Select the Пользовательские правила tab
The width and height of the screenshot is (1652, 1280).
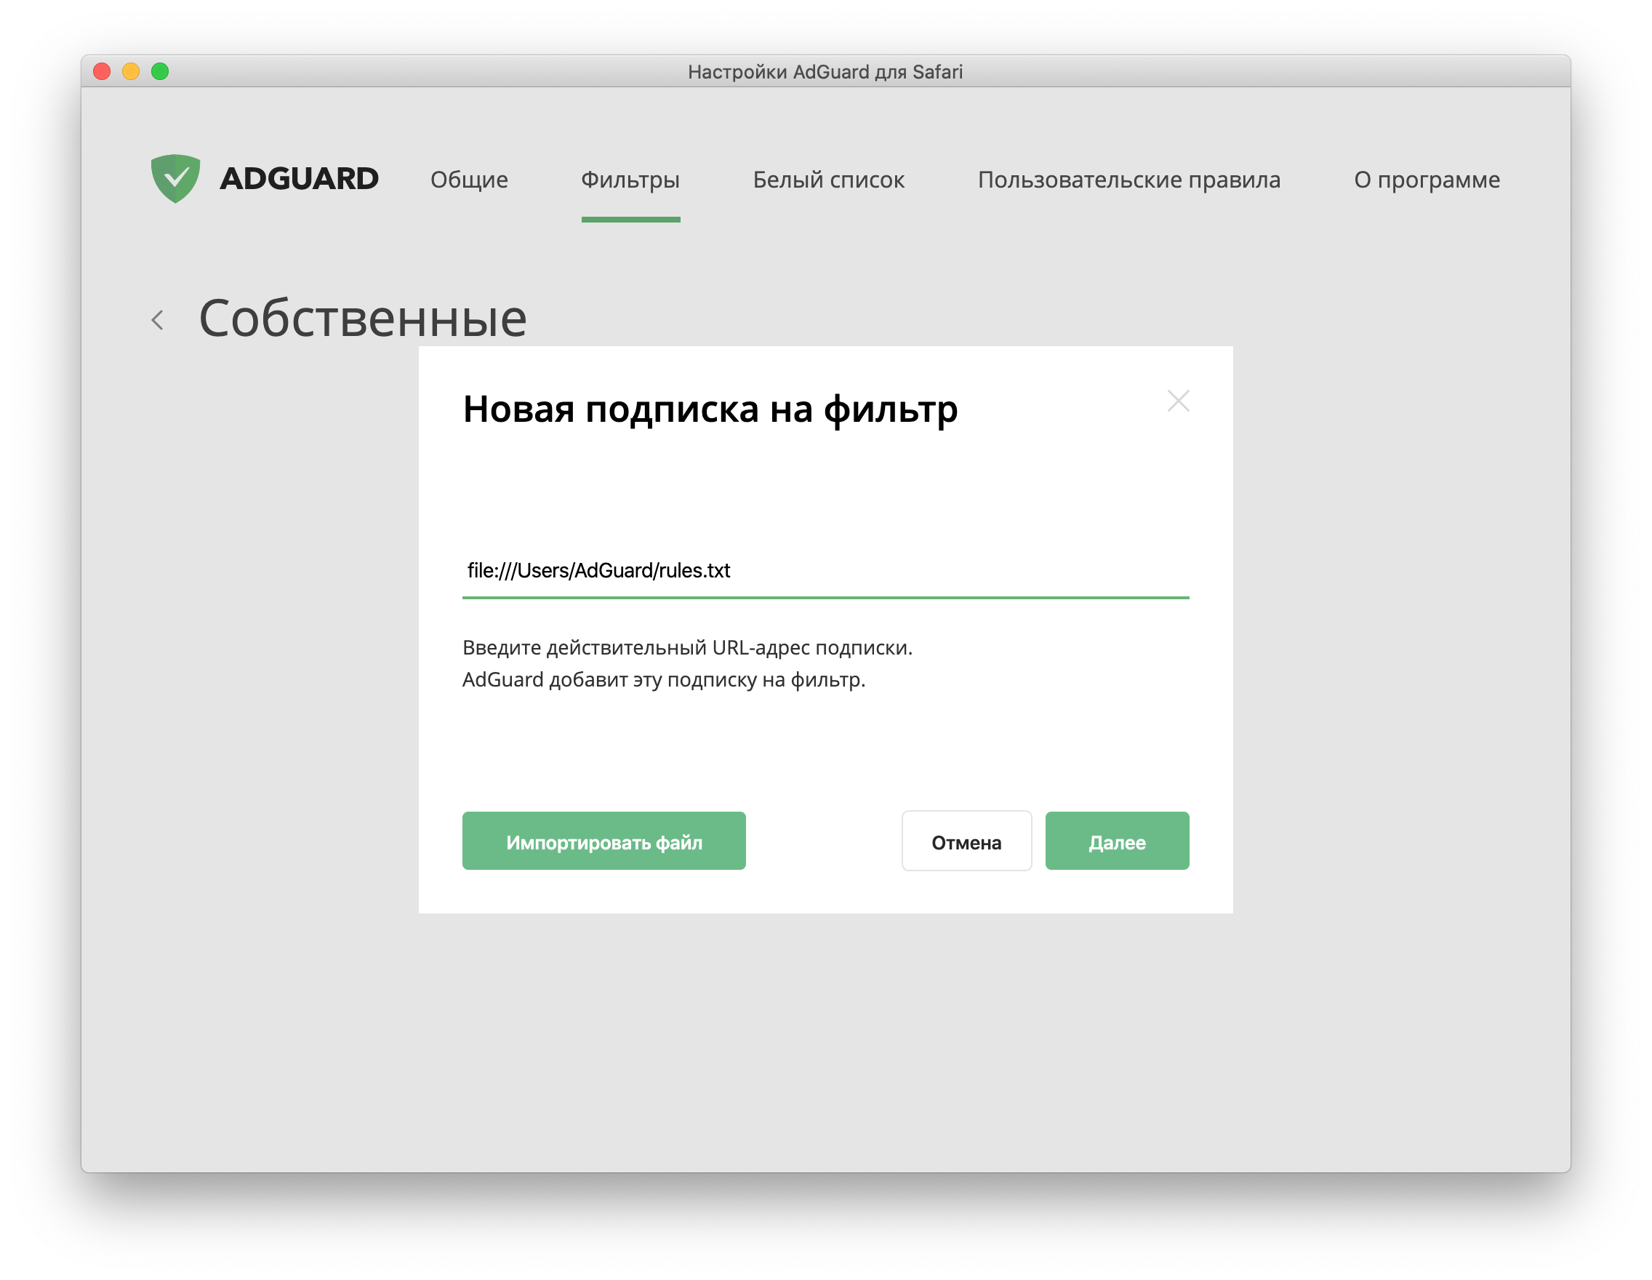pyautogui.click(x=1128, y=180)
